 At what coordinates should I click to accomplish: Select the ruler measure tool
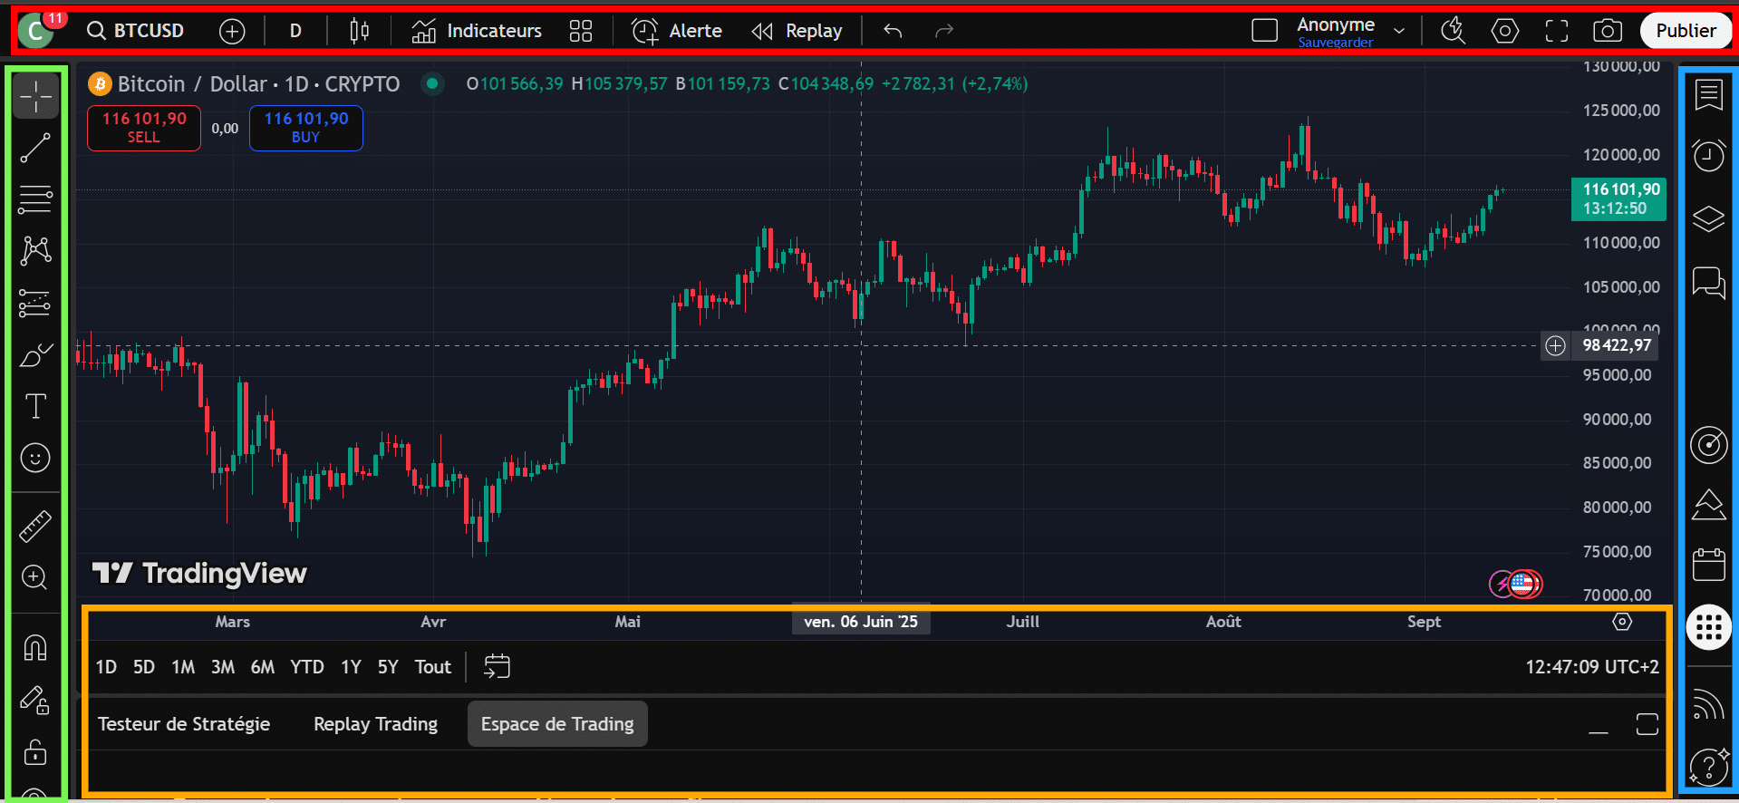click(35, 527)
